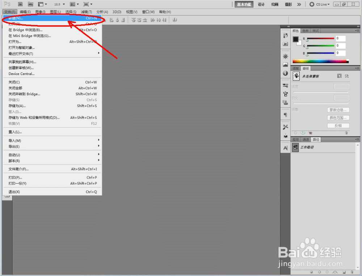
Task: Open Mini Bridge via the Mb icon
Action: [30, 4]
